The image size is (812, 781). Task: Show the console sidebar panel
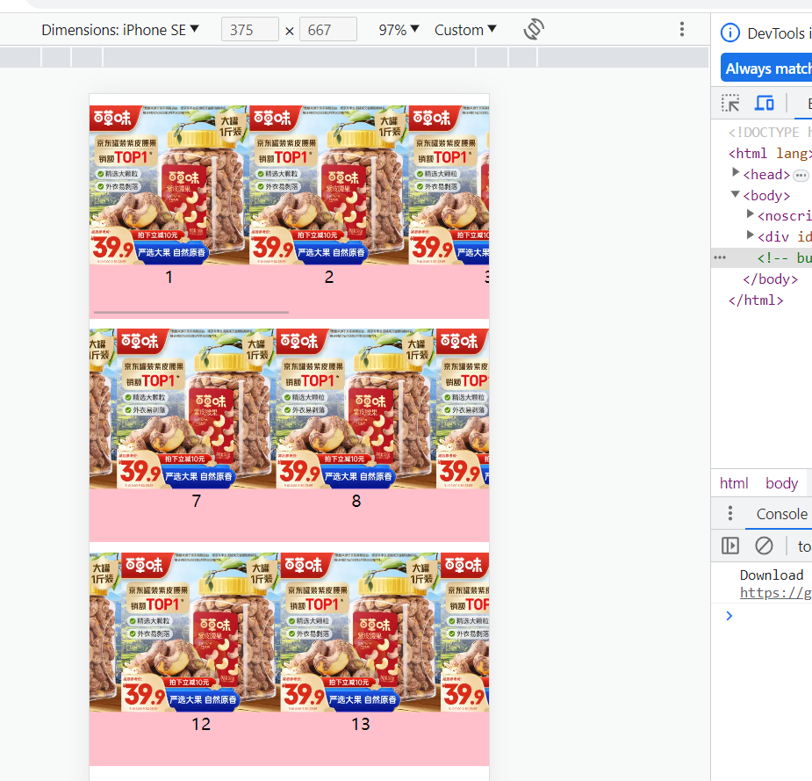(x=730, y=546)
